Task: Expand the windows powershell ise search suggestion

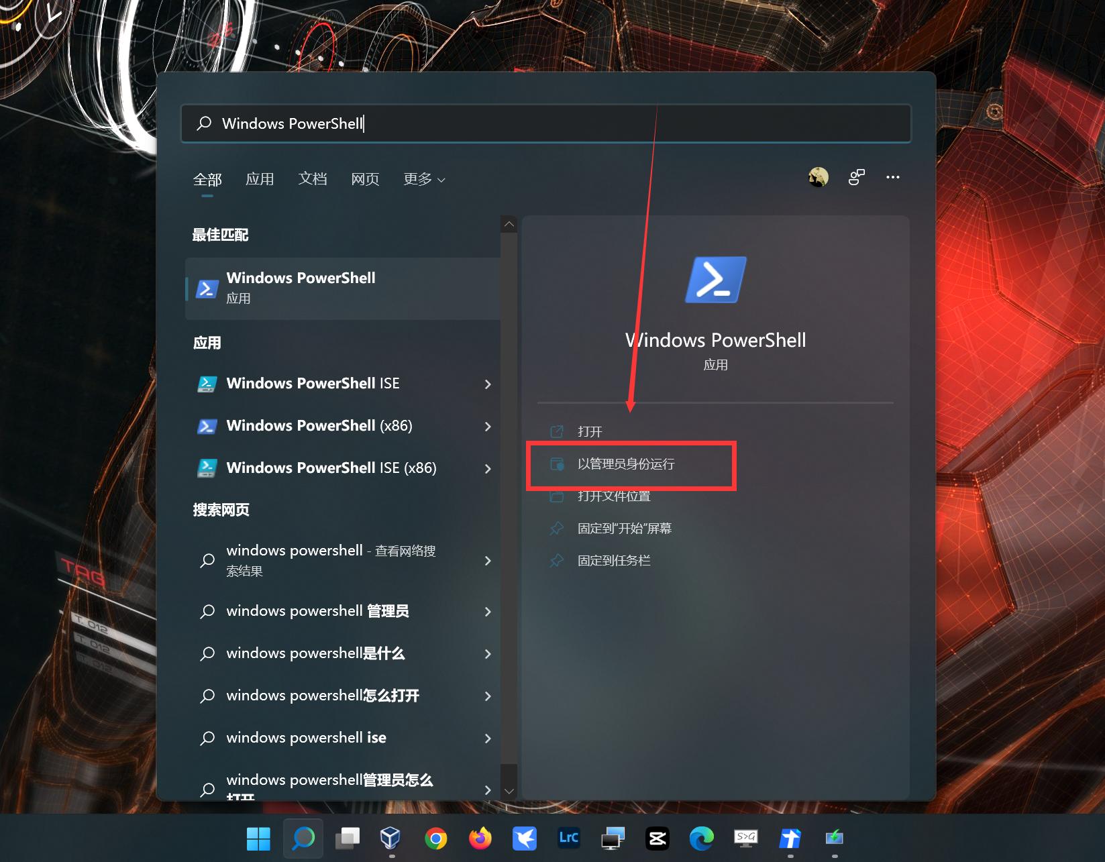Action: [305, 737]
